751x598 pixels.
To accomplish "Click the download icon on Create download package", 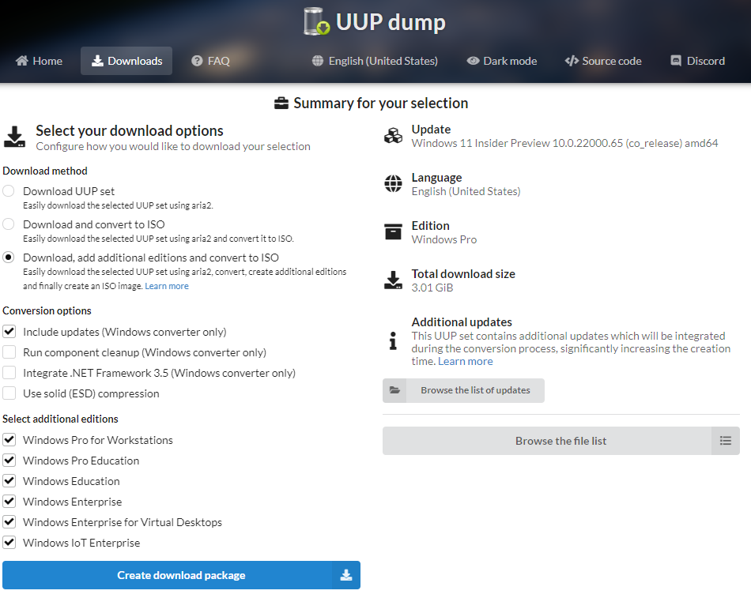I will pyautogui.click(x=346, y=575).
